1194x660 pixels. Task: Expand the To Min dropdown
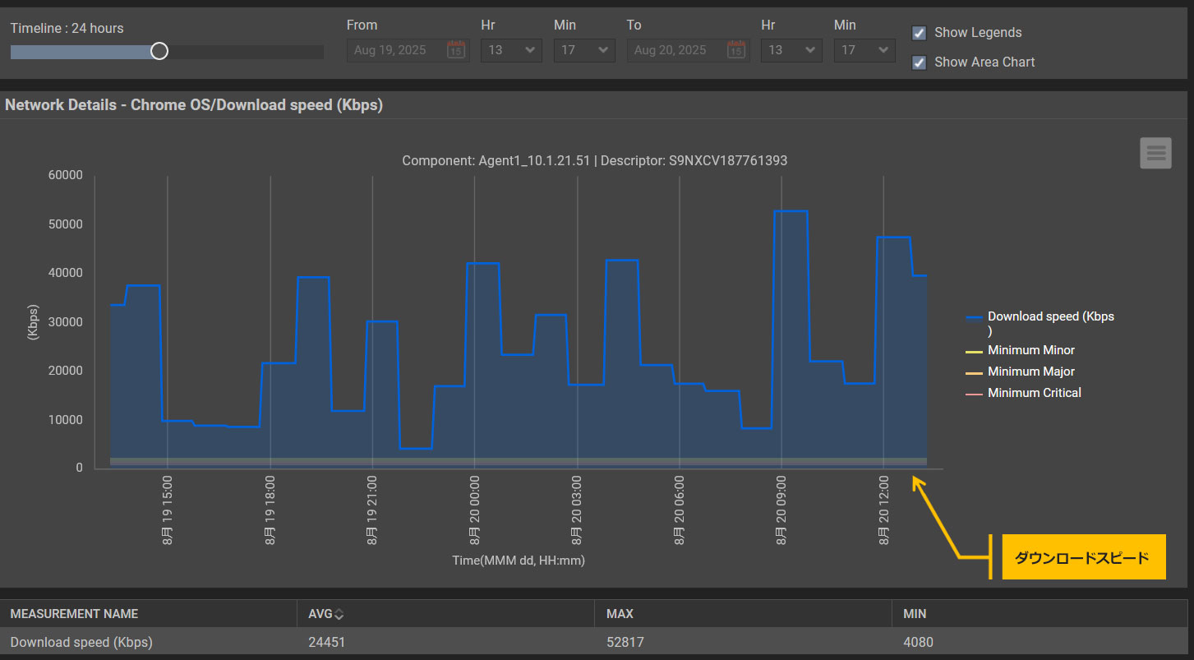pos(864,50)
